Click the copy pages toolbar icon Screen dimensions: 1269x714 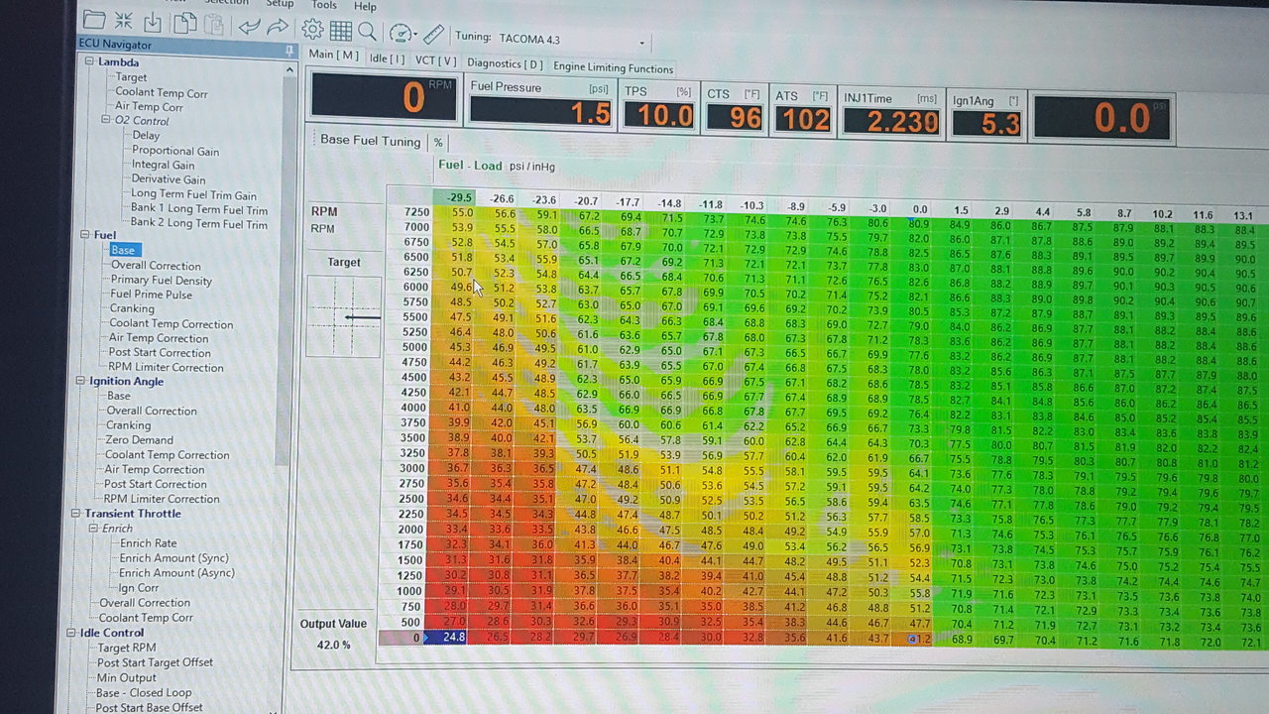tap(184, 23)
